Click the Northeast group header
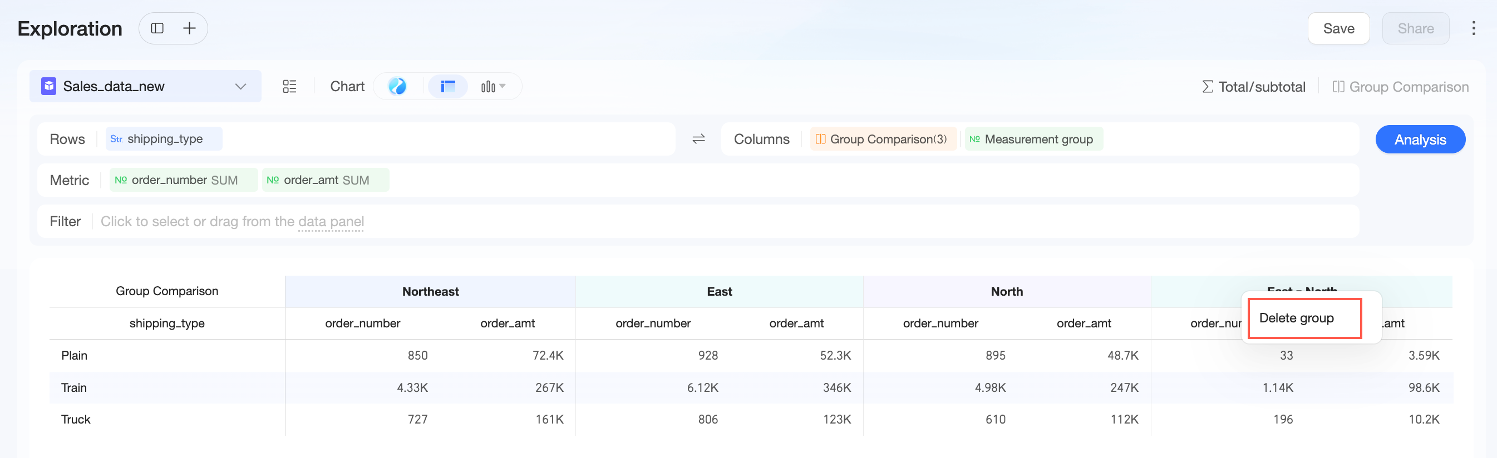This screenshot has height=458, width=1497. pos(430,291)
